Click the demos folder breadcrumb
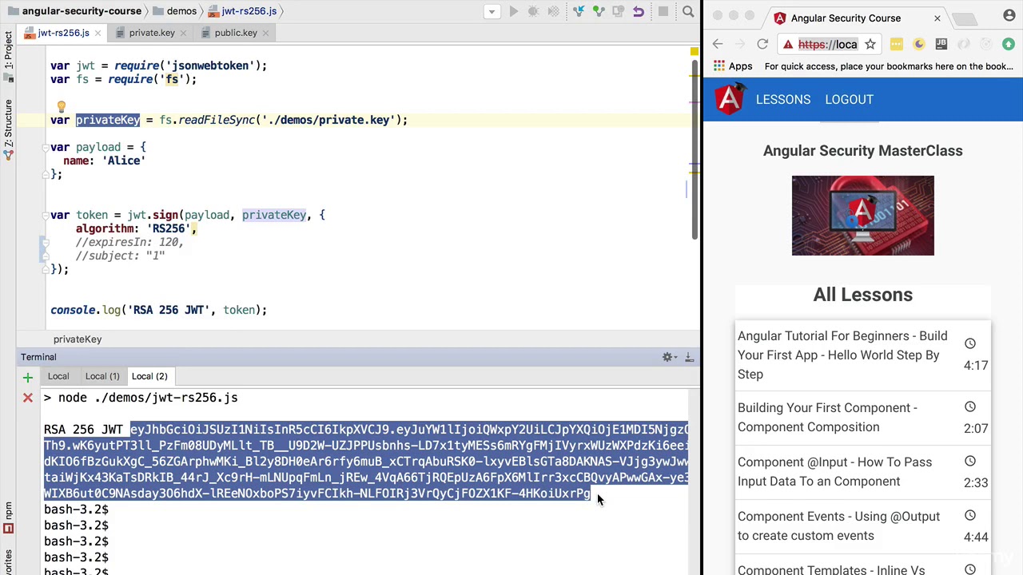The height and width of the screenshot is (575, 1023). coord(174,11)
